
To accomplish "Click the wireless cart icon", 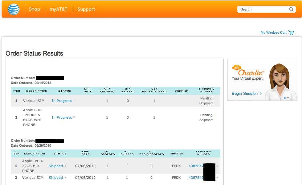I will pyautogui.click(x=291, y=32).
